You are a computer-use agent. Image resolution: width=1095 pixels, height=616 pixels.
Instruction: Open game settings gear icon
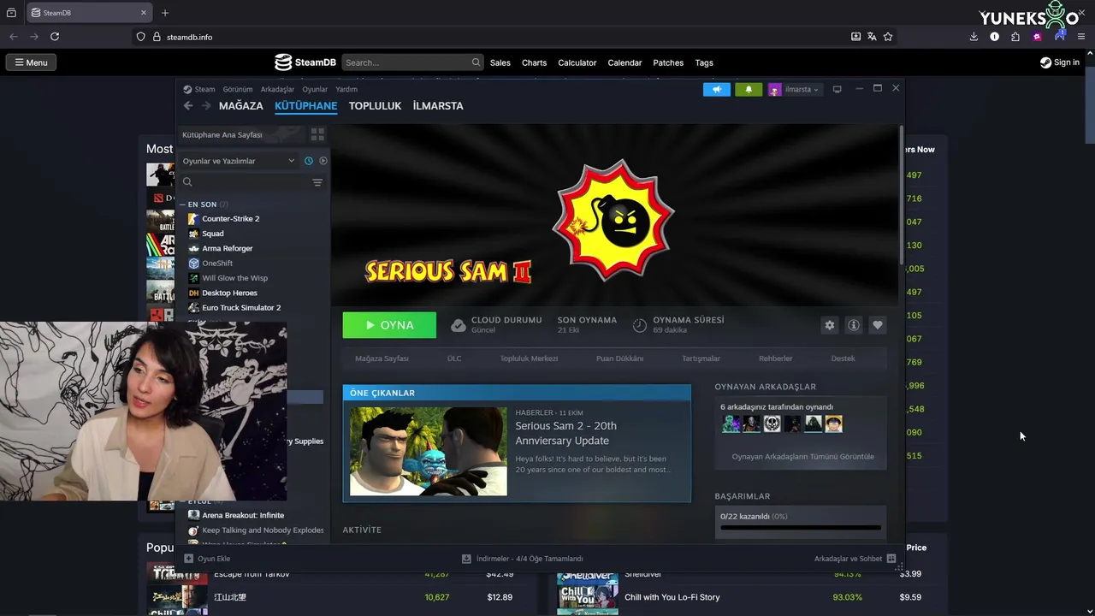pyautogui.click(x=829, y=325)
